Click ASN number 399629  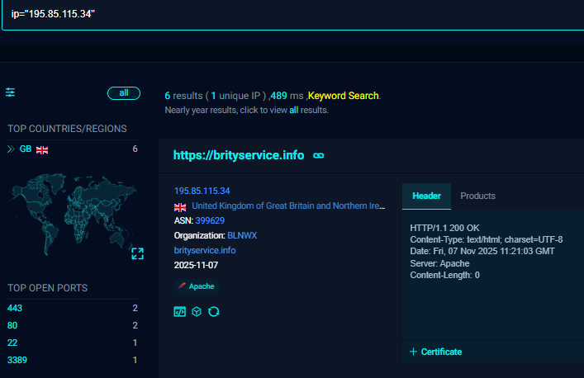(x=210, y=220)
